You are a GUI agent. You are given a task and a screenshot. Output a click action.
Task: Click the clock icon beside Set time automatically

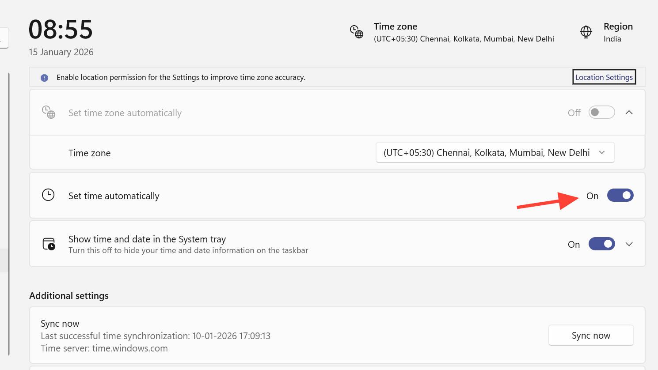pos(48,195)
